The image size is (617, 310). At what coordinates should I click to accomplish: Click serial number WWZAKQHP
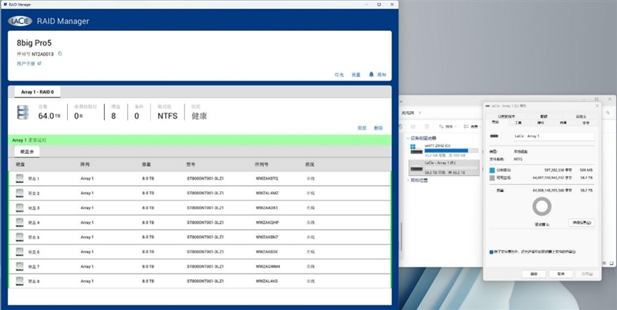point(267,223)
